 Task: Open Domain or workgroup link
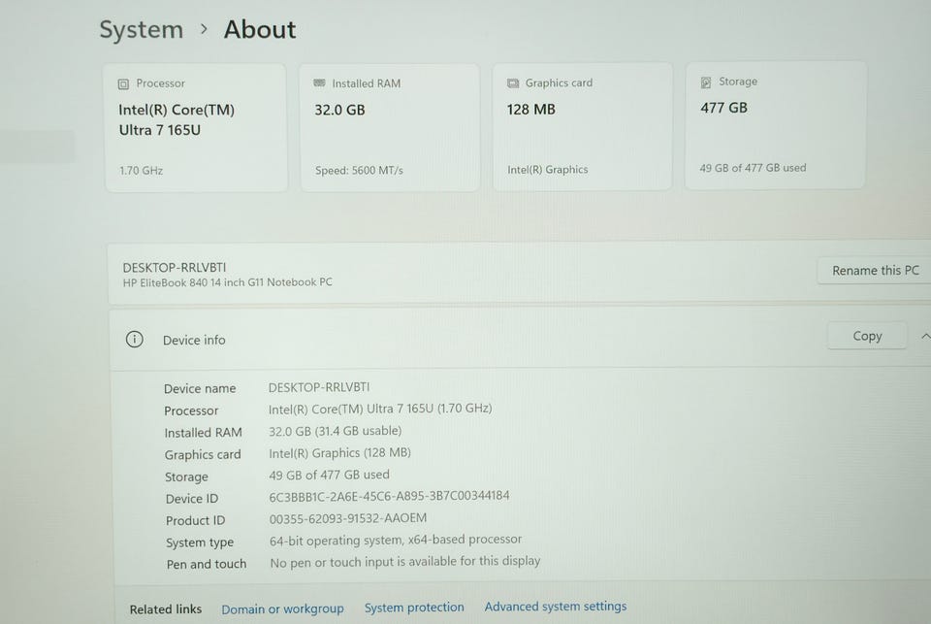coord(282,609)
